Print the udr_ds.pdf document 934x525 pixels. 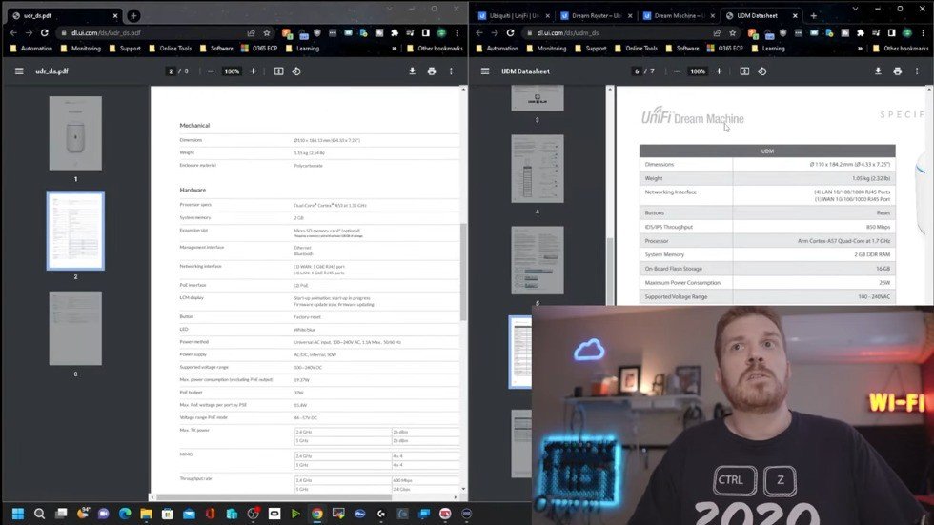(x=431, y=71)
